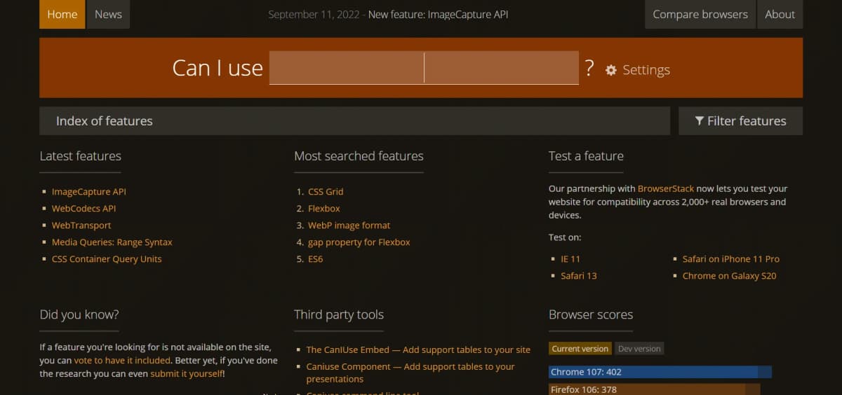Follow the vote to have it included link
The width and height of the screenshot is (842, 395).
[x=122, y=361]
